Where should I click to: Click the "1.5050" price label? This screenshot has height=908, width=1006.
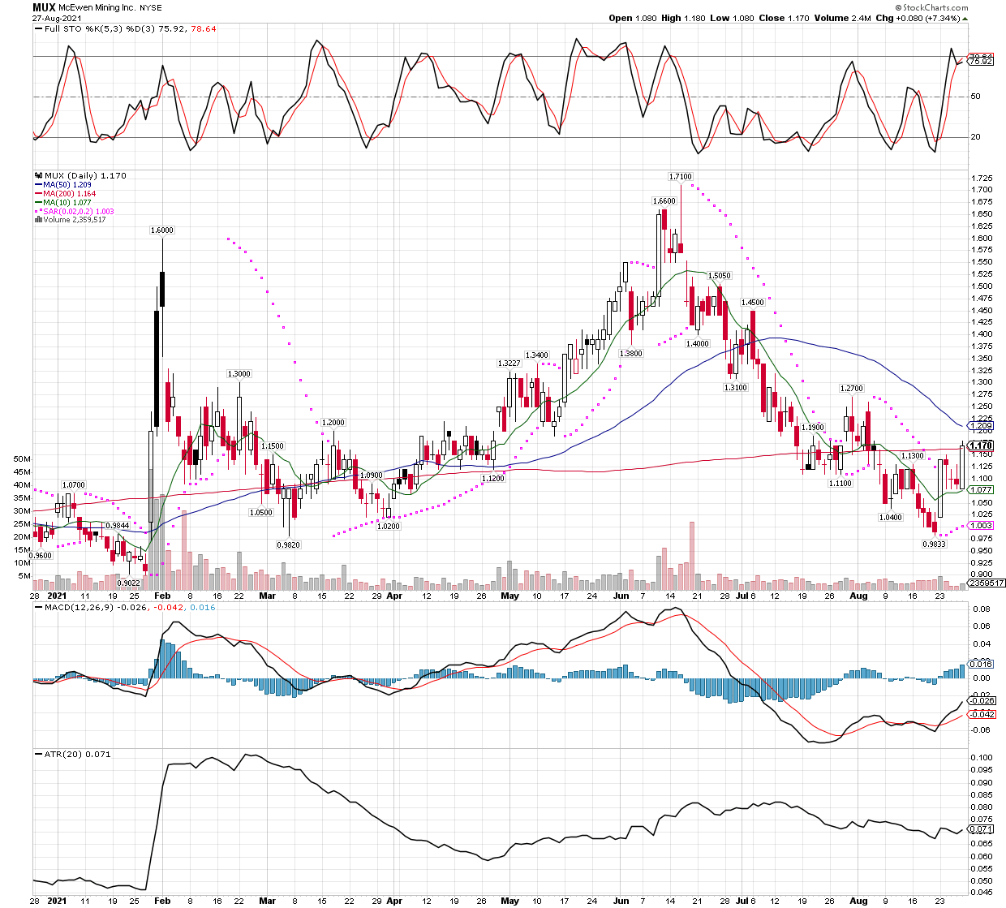click(720, 276)
